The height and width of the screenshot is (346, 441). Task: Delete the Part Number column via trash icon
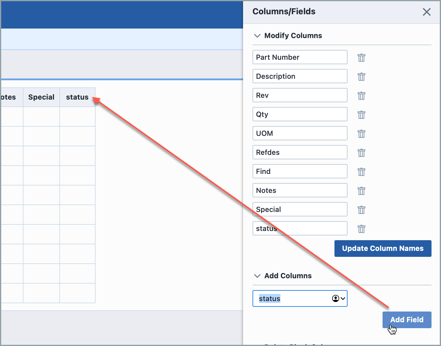[361, 58]
